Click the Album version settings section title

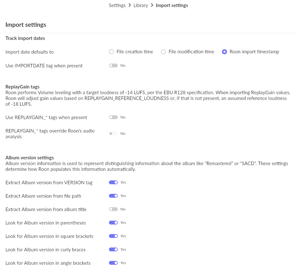pos(30,157)
